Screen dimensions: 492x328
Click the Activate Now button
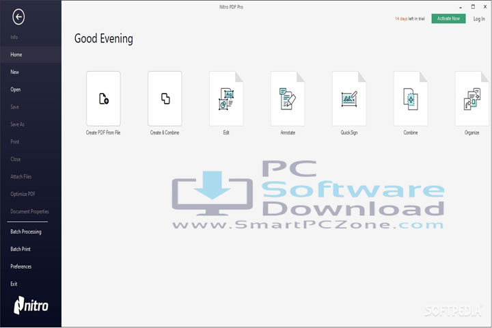coord(448,18)
